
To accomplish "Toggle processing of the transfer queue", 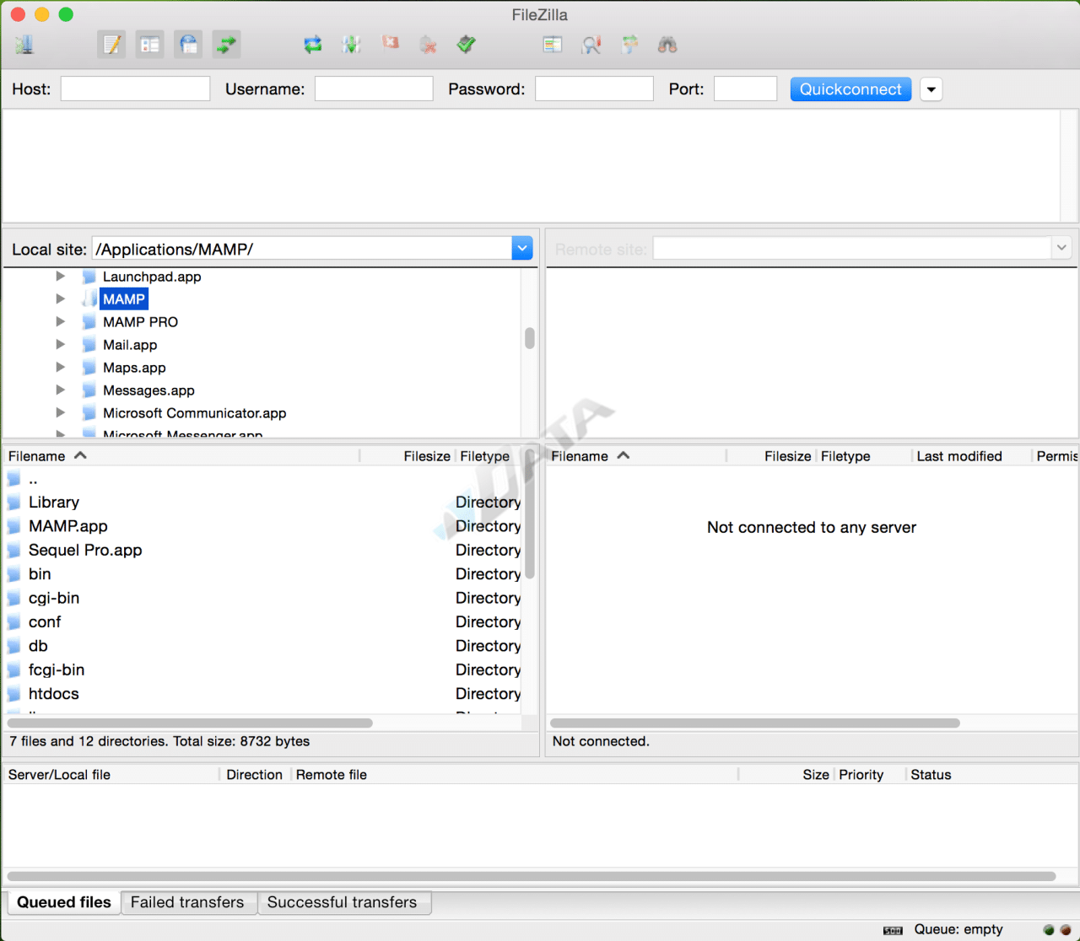I will click(x=352, y=45).
